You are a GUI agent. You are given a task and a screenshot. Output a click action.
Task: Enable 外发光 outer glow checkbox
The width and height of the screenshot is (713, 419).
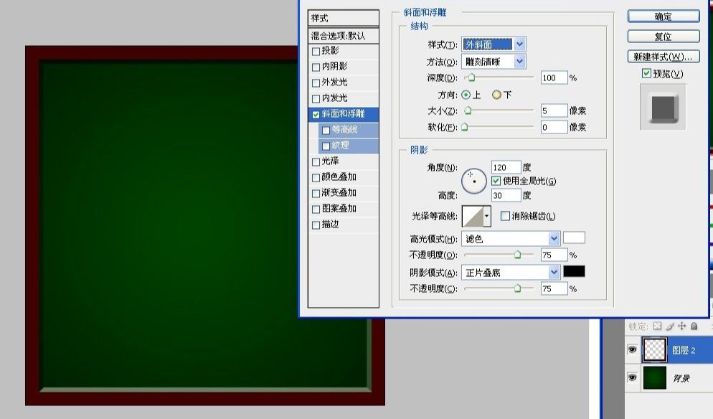coord(316,83)
